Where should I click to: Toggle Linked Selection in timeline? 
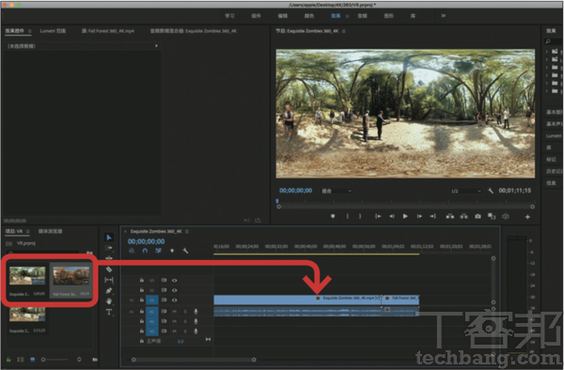[x=158, y=251]
